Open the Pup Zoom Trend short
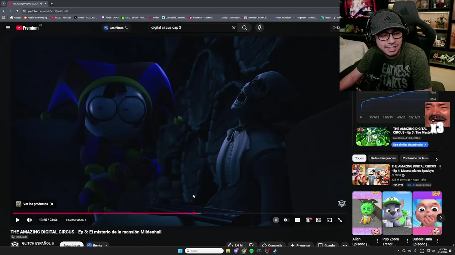This screenshot has width=455, height=255. (x=397, y=213)
